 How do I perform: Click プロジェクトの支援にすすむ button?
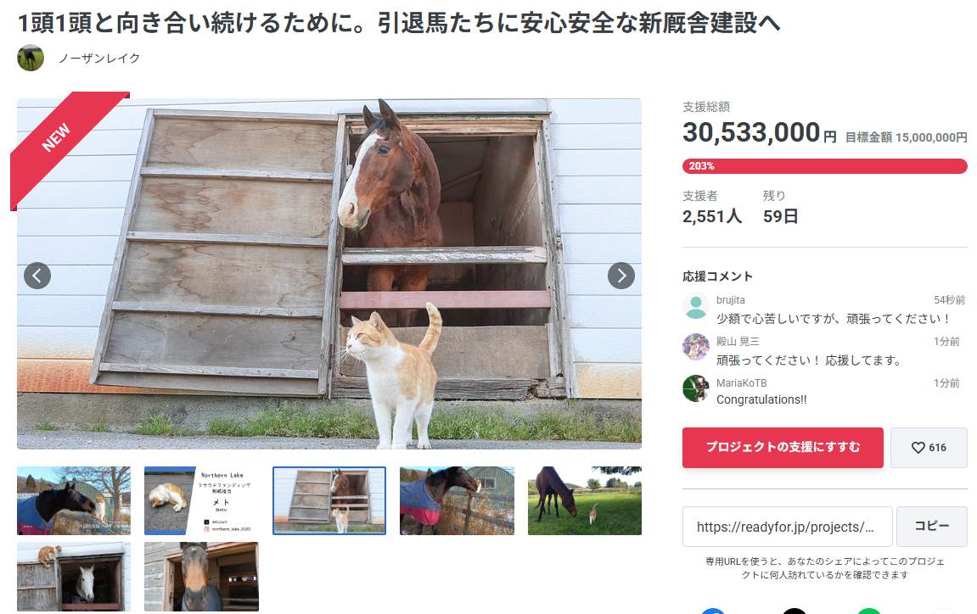(783, 448)
